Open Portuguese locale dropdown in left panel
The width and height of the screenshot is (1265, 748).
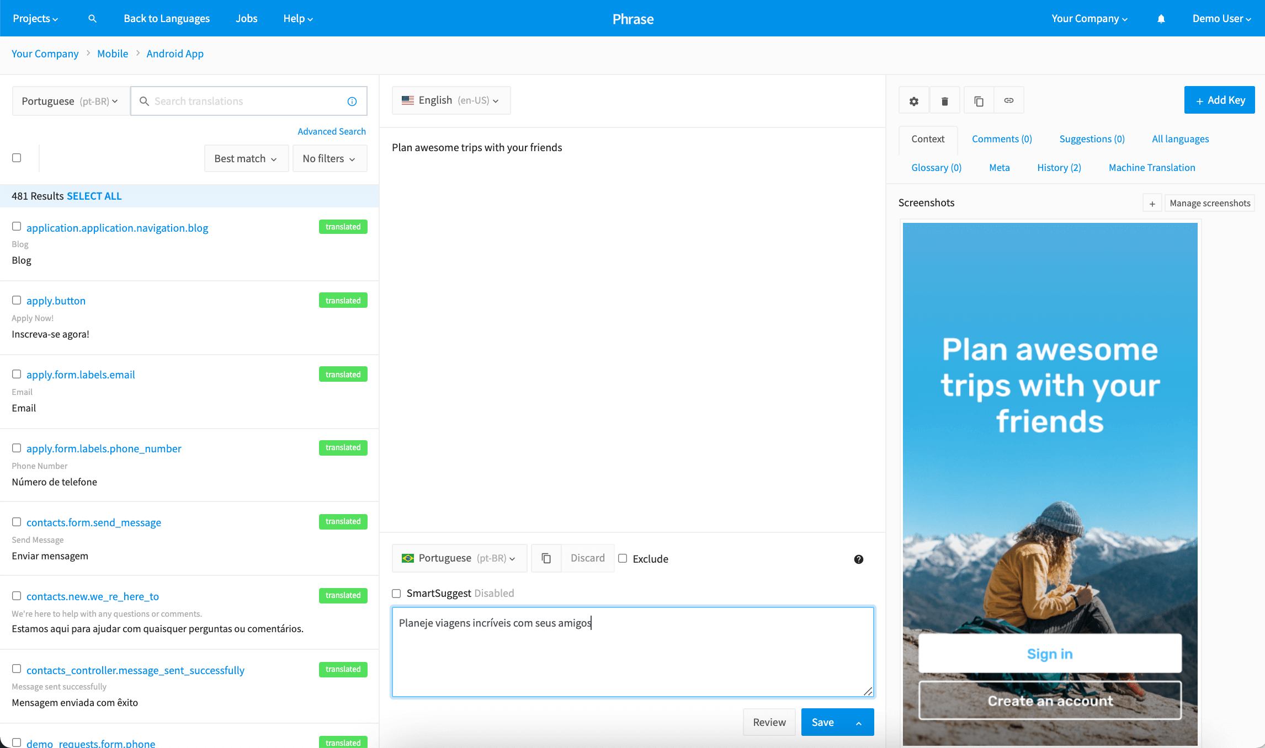(x=71, y=101)
